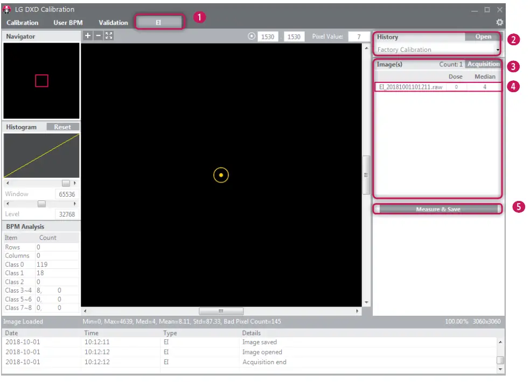The image size is (530, 382).
Task: Click the yellow circle marker in image
Action: (221, 175)
